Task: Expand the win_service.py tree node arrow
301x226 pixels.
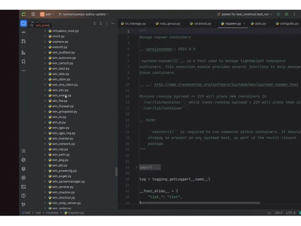Action: point(45,187)
